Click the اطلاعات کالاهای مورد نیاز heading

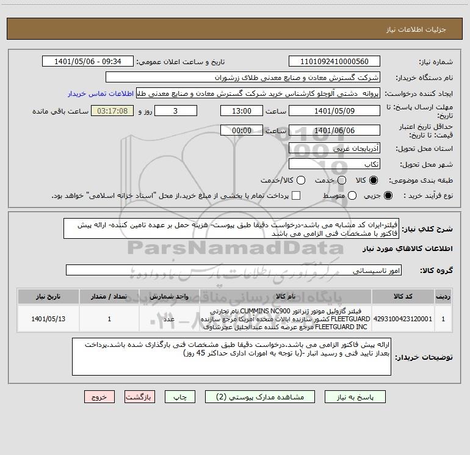(x=407, y=249)
